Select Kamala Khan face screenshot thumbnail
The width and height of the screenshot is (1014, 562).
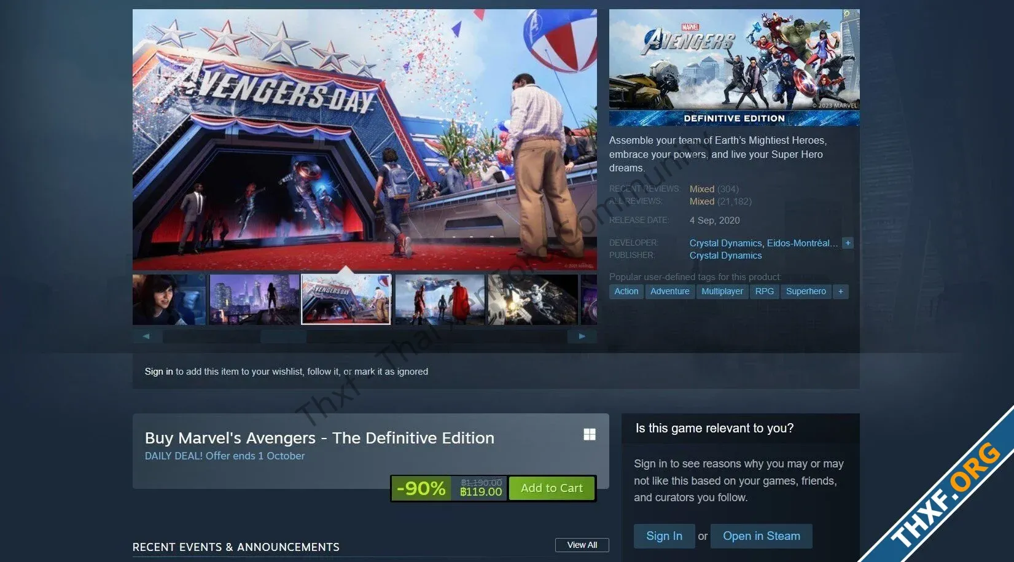coord(169,300)
